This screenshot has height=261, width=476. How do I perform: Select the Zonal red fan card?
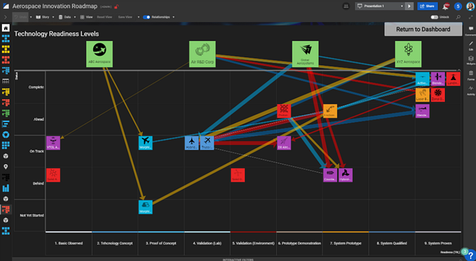438,95
